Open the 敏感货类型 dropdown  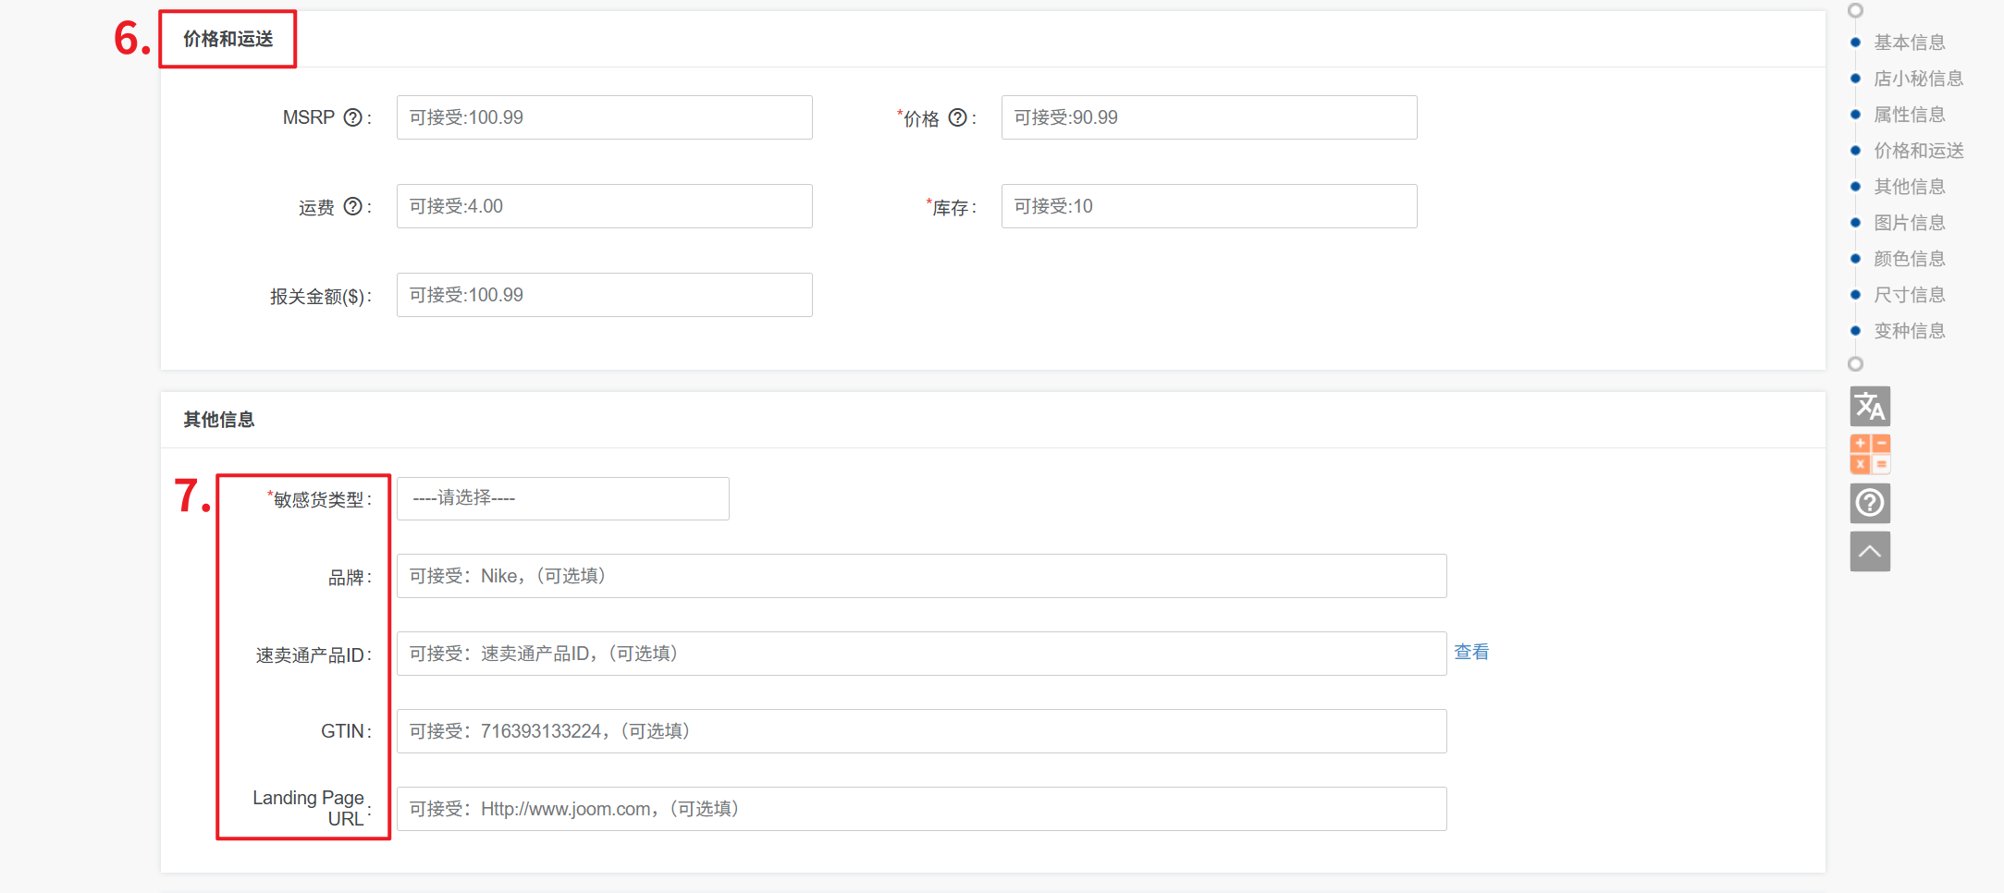pos(562,498)
